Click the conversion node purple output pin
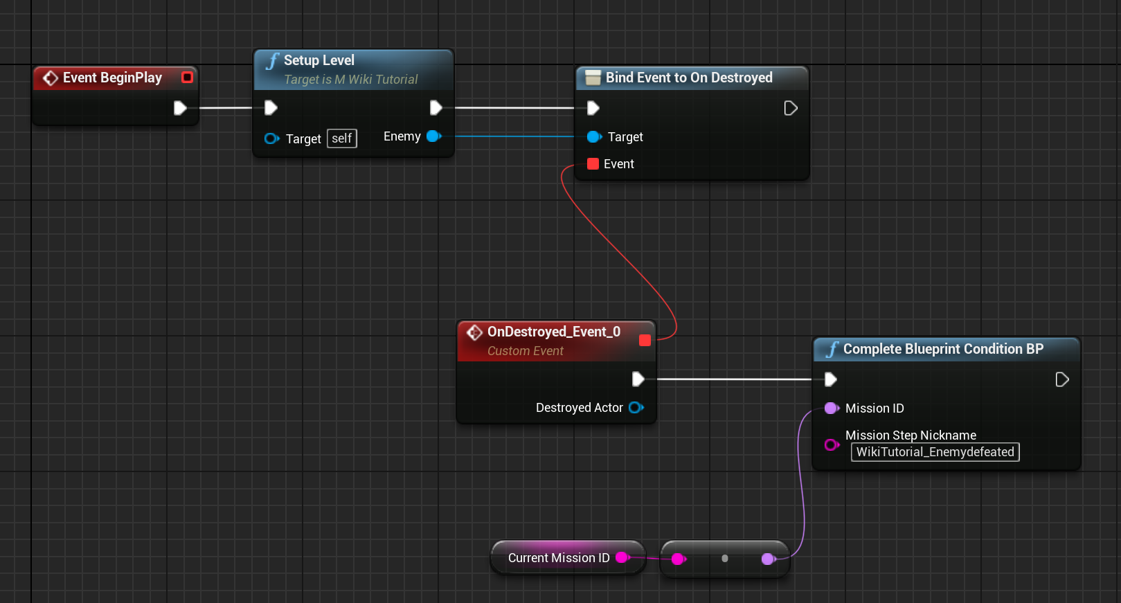Image resolution: width=1121 pixels, height=603 pixels. tap(769, 559)
